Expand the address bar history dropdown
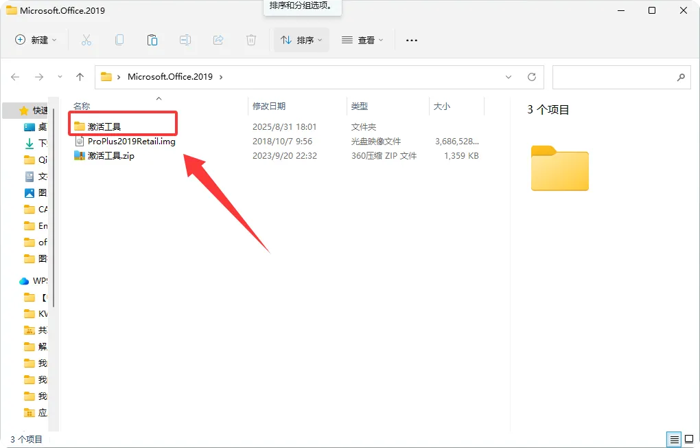This screenshot has height=448, width=700. point(509,77)
